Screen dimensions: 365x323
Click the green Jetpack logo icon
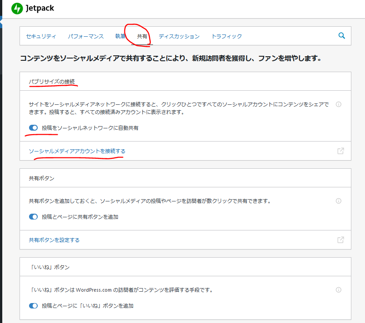click(x=17, y=8)
